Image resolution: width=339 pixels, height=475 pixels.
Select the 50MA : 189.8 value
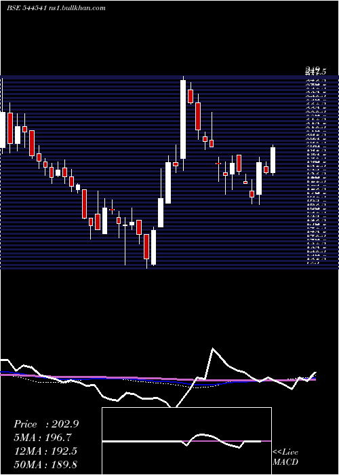click(x=45, y=464)
